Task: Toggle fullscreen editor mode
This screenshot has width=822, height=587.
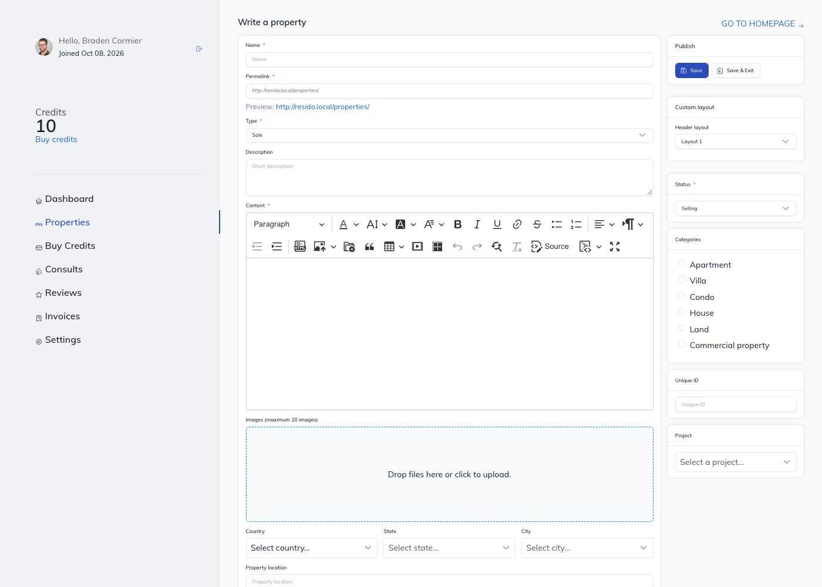Action: pos(615,247)
